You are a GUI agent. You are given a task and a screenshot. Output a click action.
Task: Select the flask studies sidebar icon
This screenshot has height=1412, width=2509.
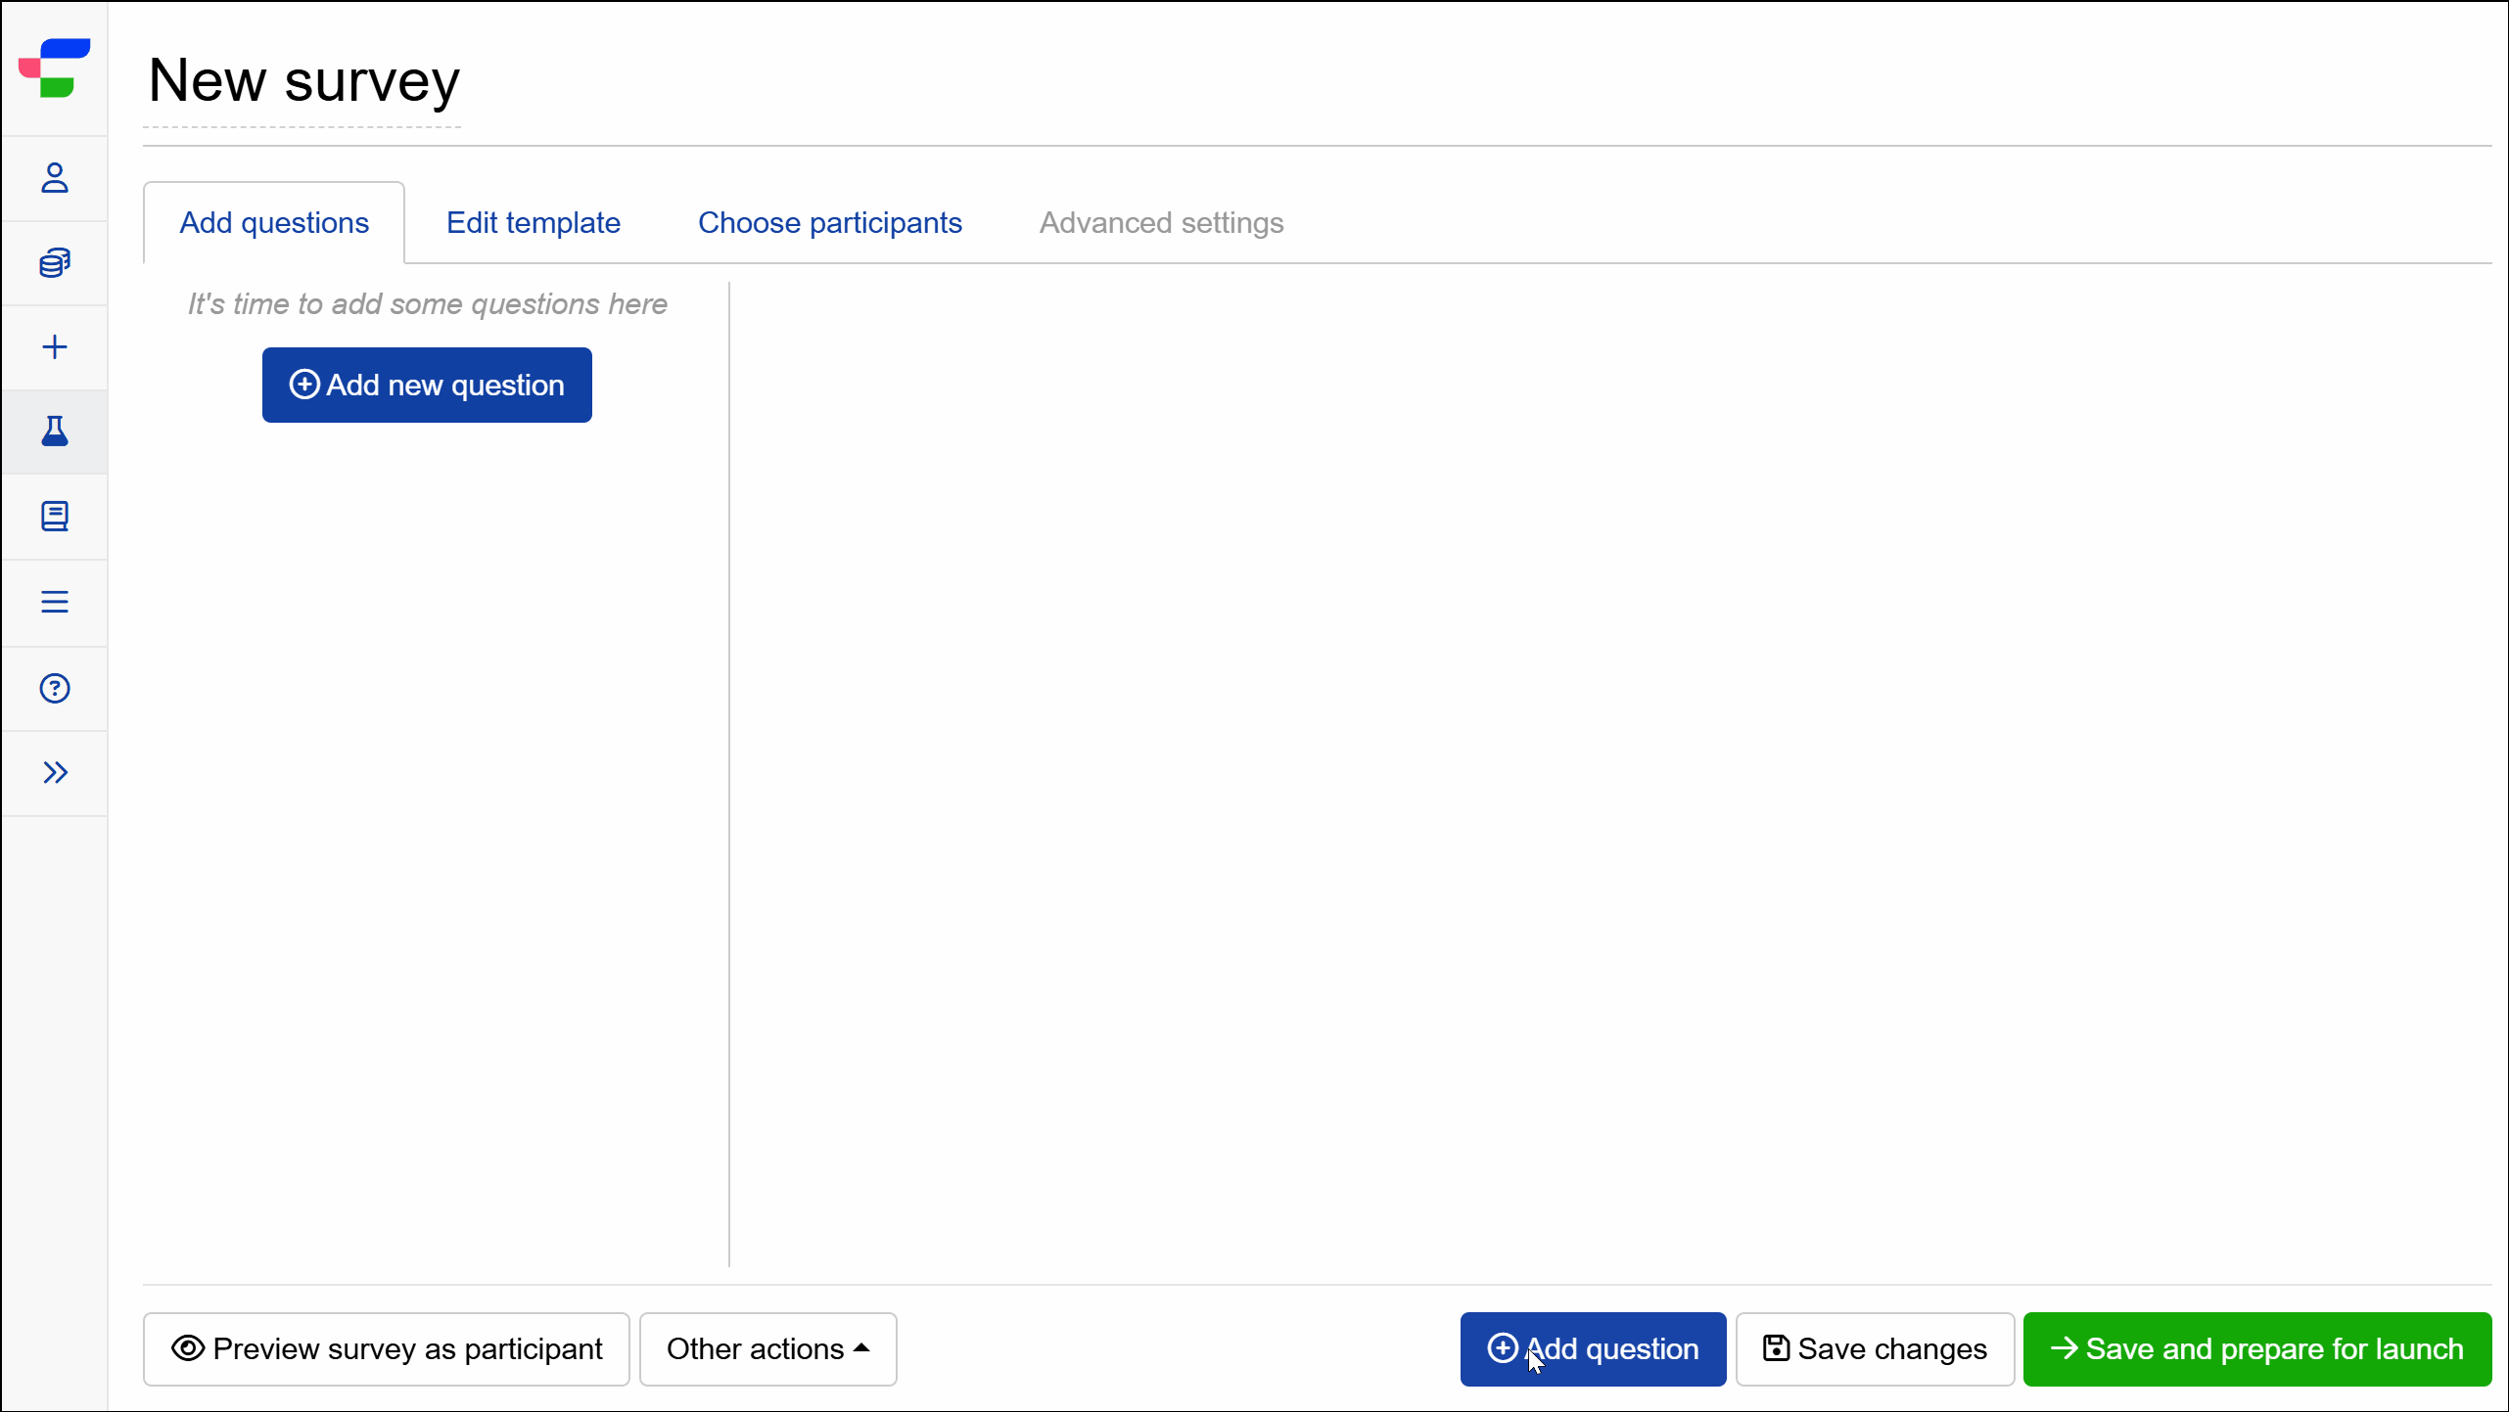click(55, 432)
